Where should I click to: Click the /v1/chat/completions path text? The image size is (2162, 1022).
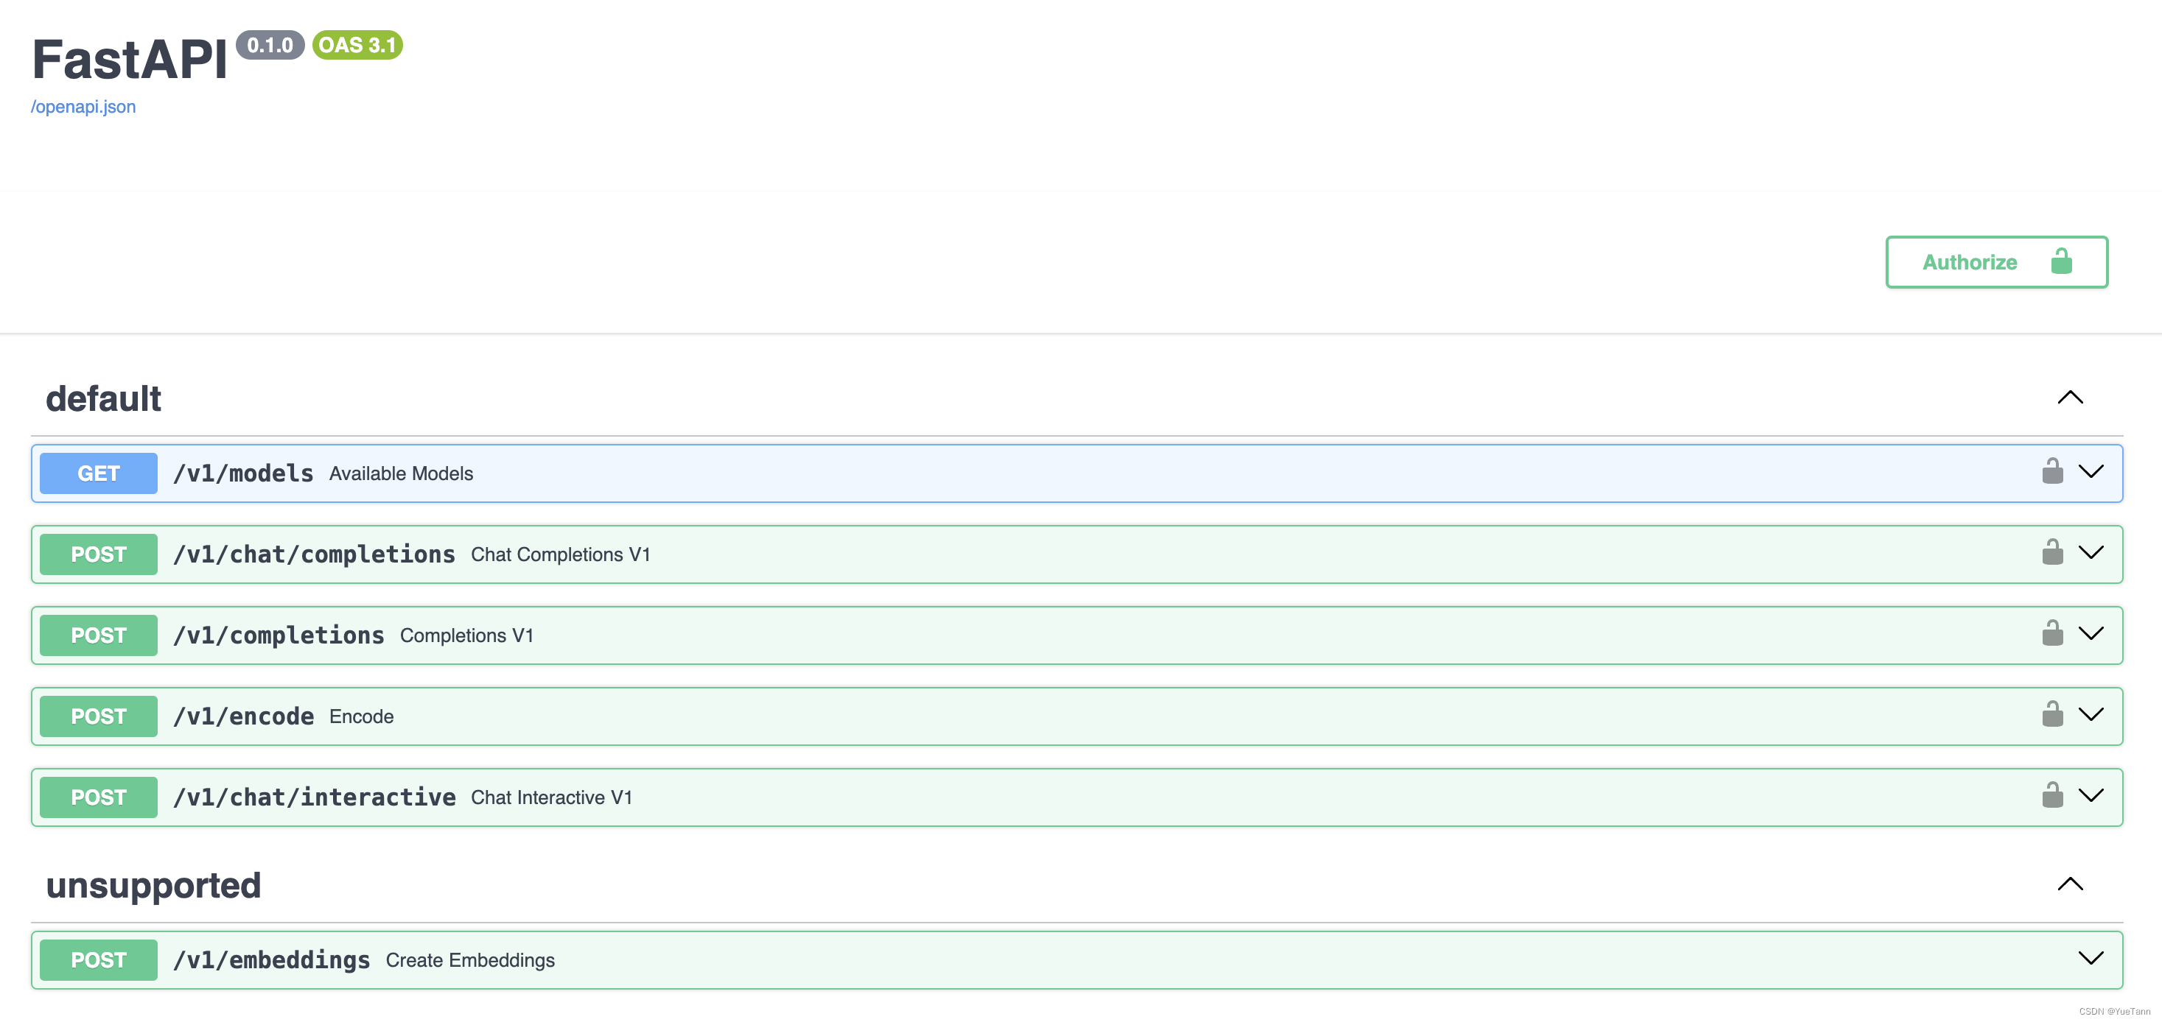tap(314, 555)
